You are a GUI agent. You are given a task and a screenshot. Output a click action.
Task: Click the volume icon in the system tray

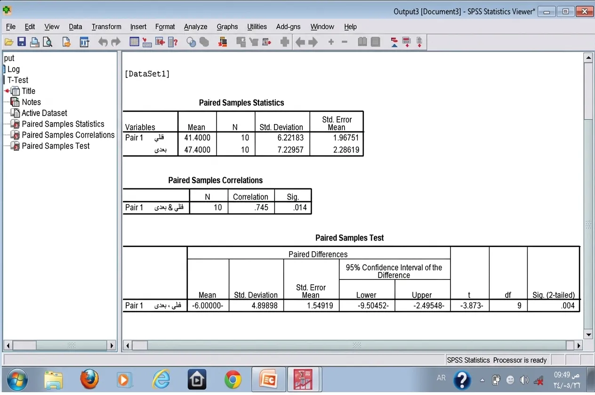coord(524,380)
